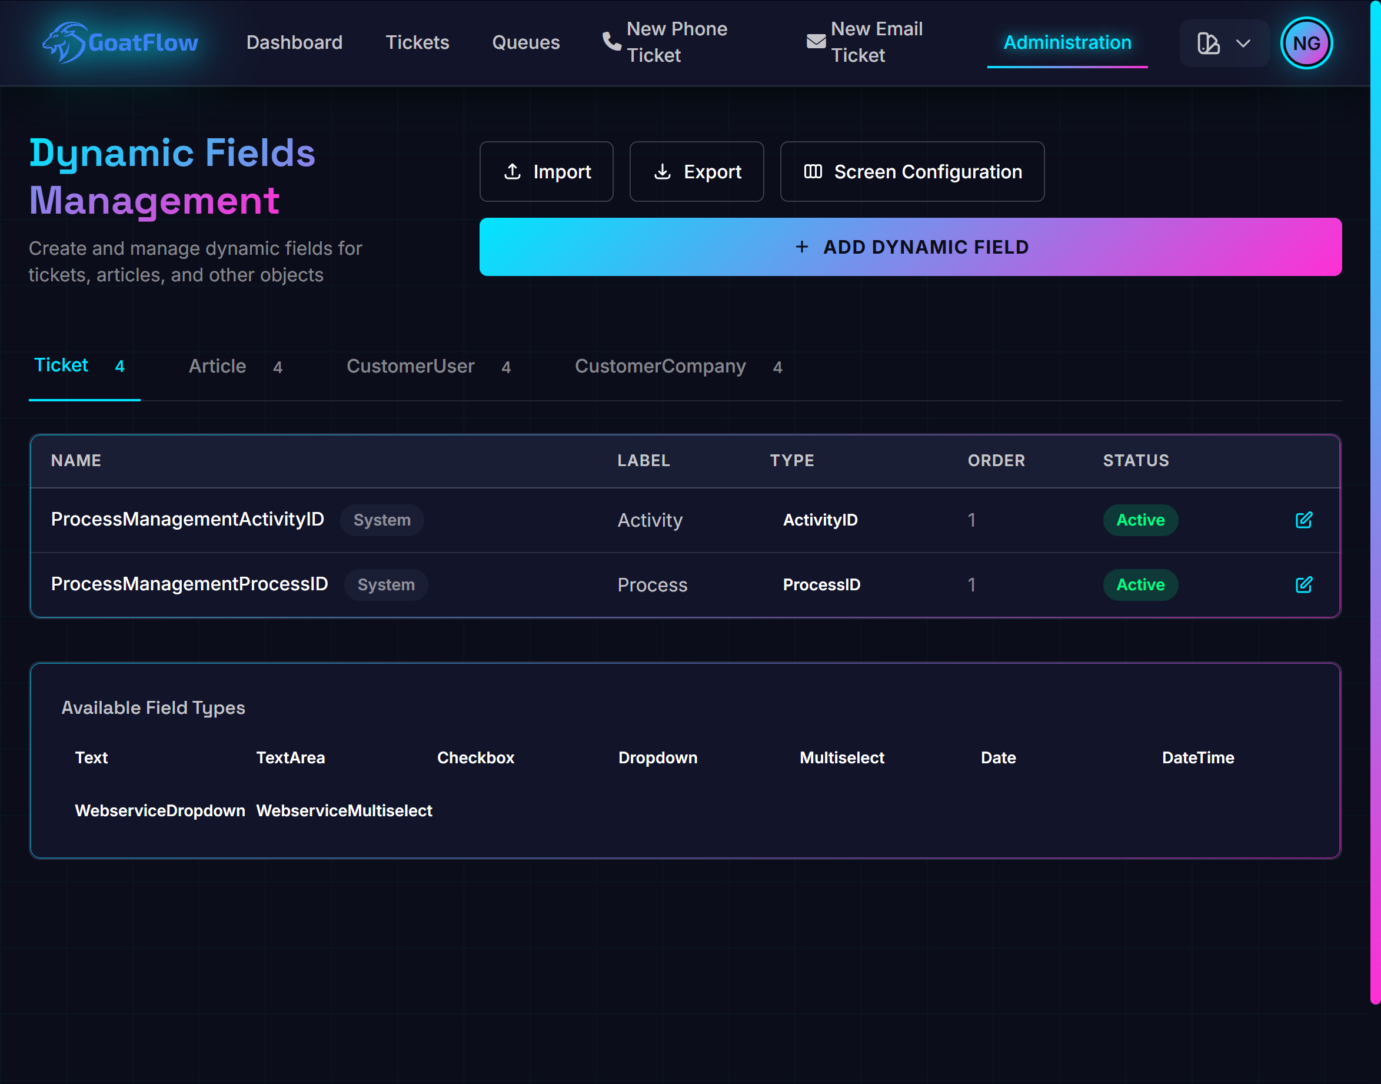Image resolution: width=1381 pixels, height=1084 pixels.
Task: Click the ADD DYNAMIC FIELD button
Action: pos(910,247)
